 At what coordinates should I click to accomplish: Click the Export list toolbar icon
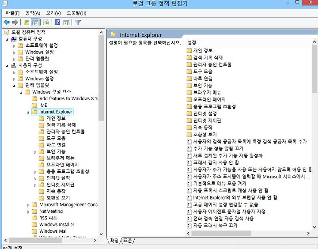pos(46,23)
